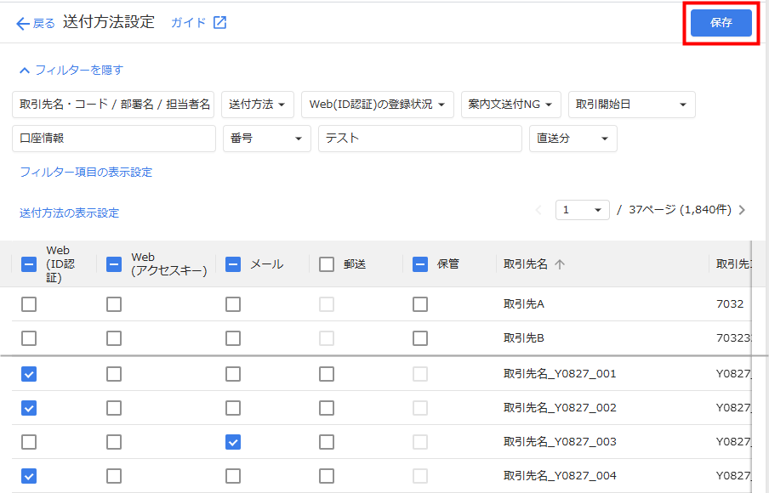Open the 案内文送付NG dropdown
Screen dimensions: 769x493
511,105
